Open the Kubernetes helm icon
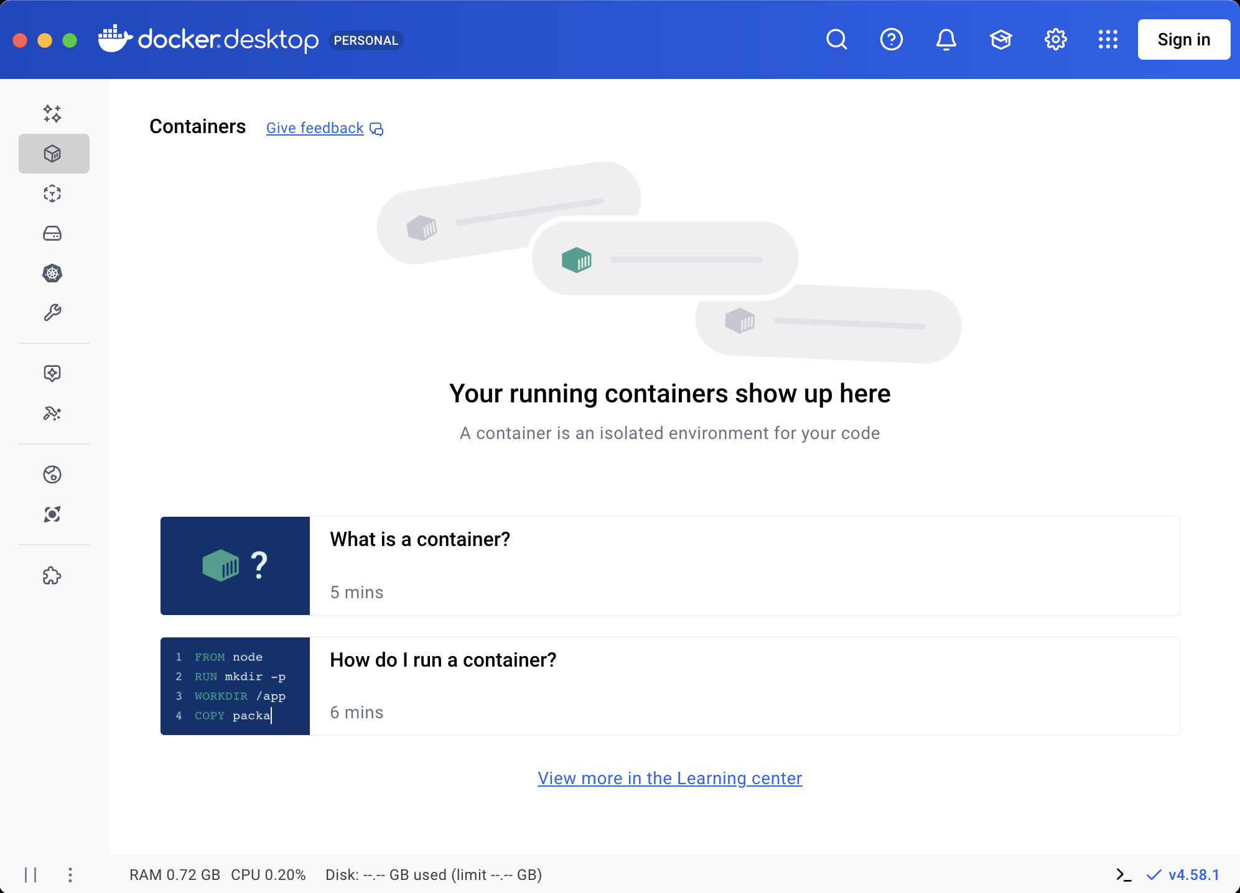Image resolution: width=1240 pixels, height=893 pixels. coord(52,273)
